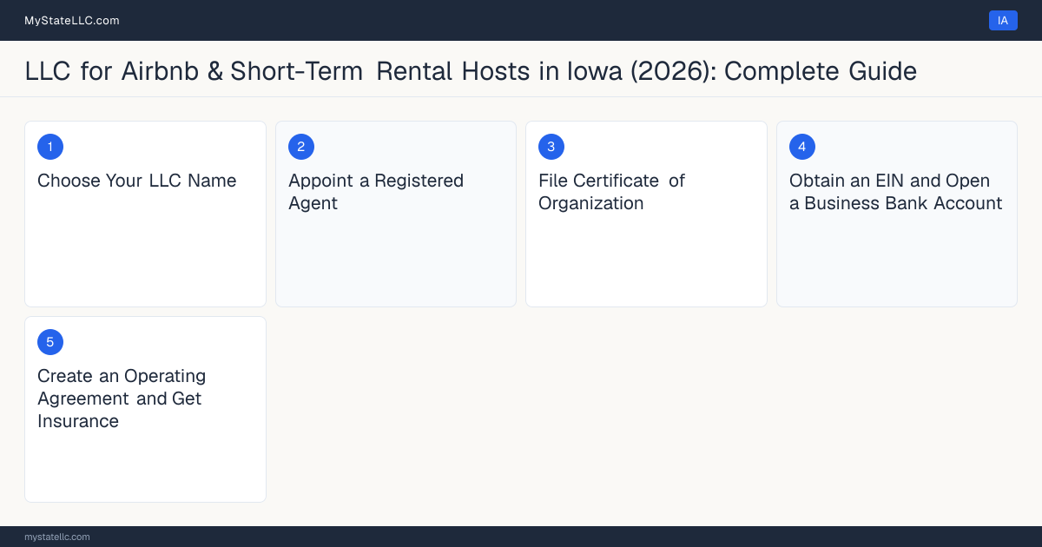Open MyStateLLC.com header link
This screenshot has width=1042, height=547.
point(72,20)
